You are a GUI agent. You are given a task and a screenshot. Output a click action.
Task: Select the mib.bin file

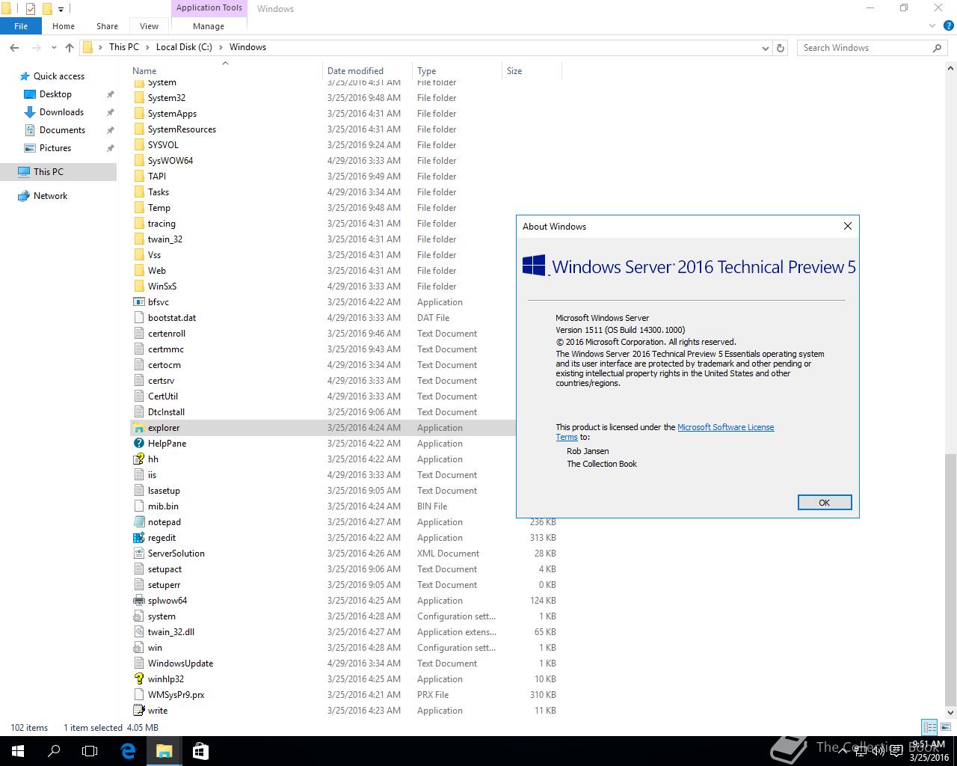163,506
